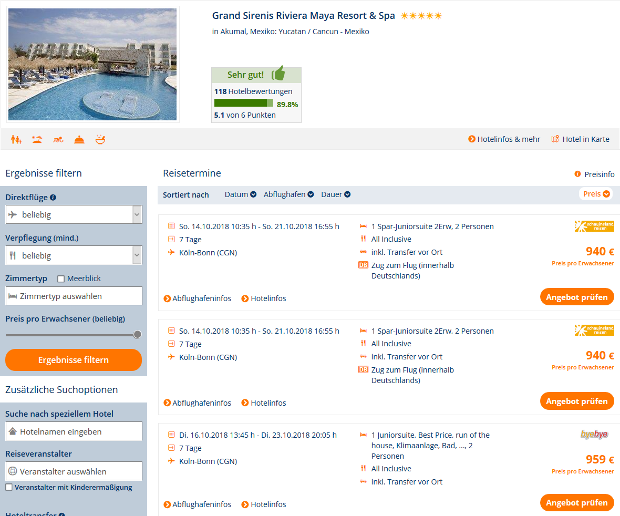Viewport: 620px width, 516px height.
Task: Click the beach palm amenity icon
Action: pyautogui.click(x=37, y=139)
